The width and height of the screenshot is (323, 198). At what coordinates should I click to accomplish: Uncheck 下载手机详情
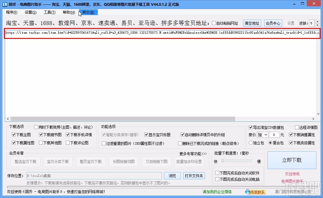click(x=68, y=135)
